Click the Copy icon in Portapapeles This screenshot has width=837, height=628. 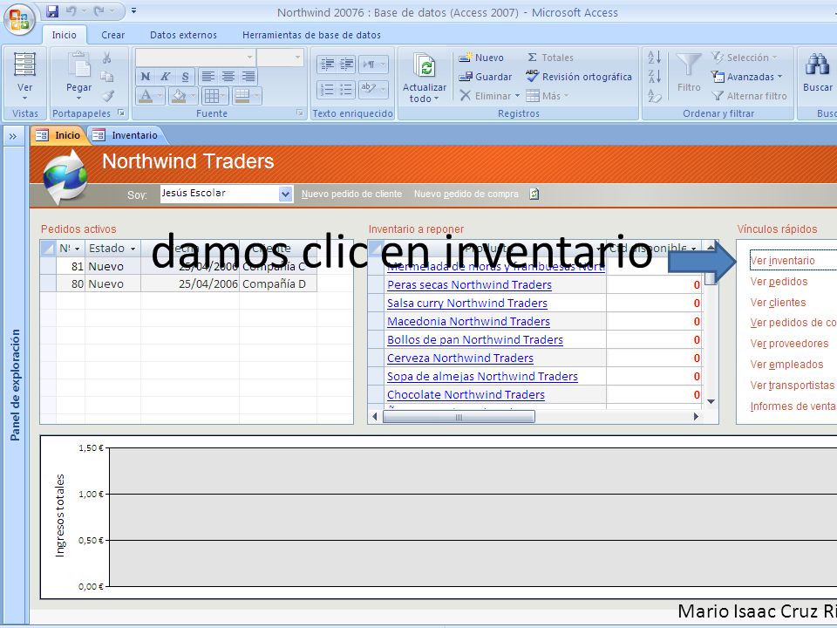pyautogui.click(x=107, y=77)
